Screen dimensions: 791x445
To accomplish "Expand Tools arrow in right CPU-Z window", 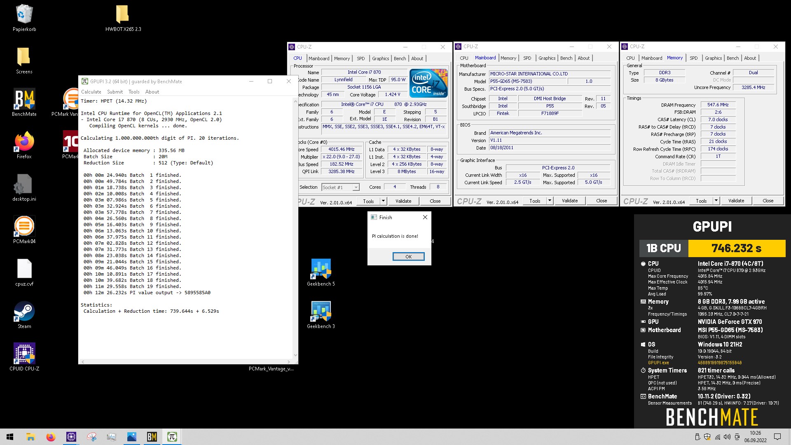I will [x=716, y=201].
